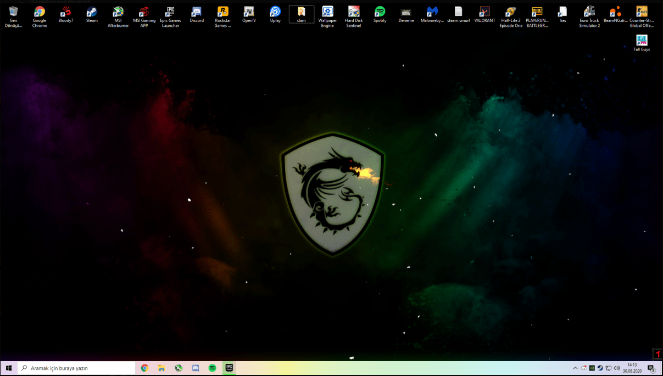This screenshot has width=663, height=376.
Task: Select the slam folder on desktop
Action: click(x=301, y=15)
